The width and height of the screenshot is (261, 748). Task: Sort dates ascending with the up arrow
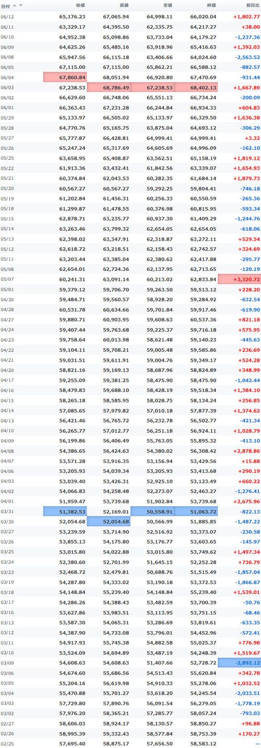(15, 5)
